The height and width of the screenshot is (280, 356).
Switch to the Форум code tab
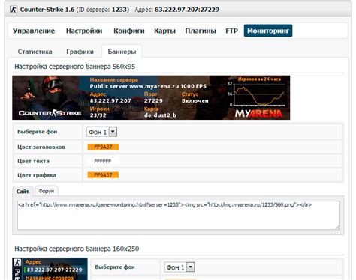click(x=47, y=191)
